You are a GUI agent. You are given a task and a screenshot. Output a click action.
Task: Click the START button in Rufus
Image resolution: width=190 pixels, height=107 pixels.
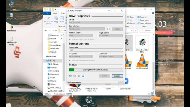click(104, 76)
